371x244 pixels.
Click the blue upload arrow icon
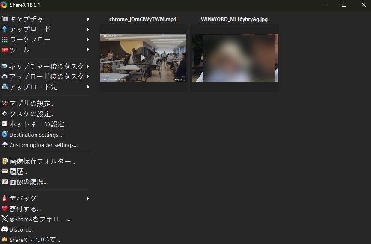coord(5,29)
